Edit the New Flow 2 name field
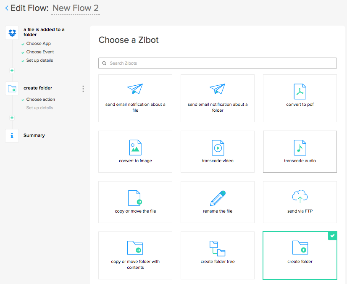The height and width of the screenshot is (284, 347). (x=76, y=8)
